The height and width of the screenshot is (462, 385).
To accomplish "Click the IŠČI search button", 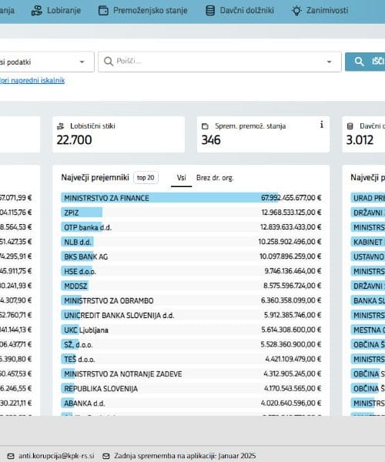I will [x=365, y=62].
